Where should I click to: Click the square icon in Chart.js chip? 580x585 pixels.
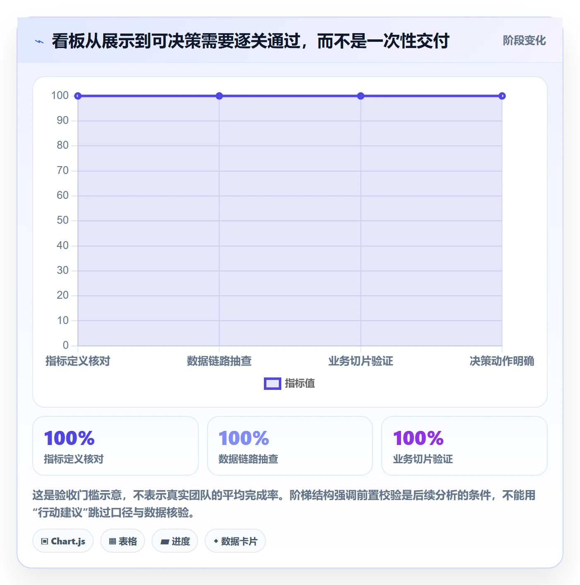(x=45, y=541)
